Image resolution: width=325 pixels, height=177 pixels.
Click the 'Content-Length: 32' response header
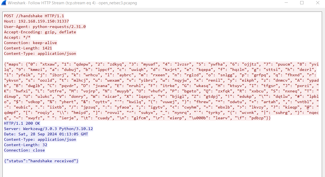(26, 145)
